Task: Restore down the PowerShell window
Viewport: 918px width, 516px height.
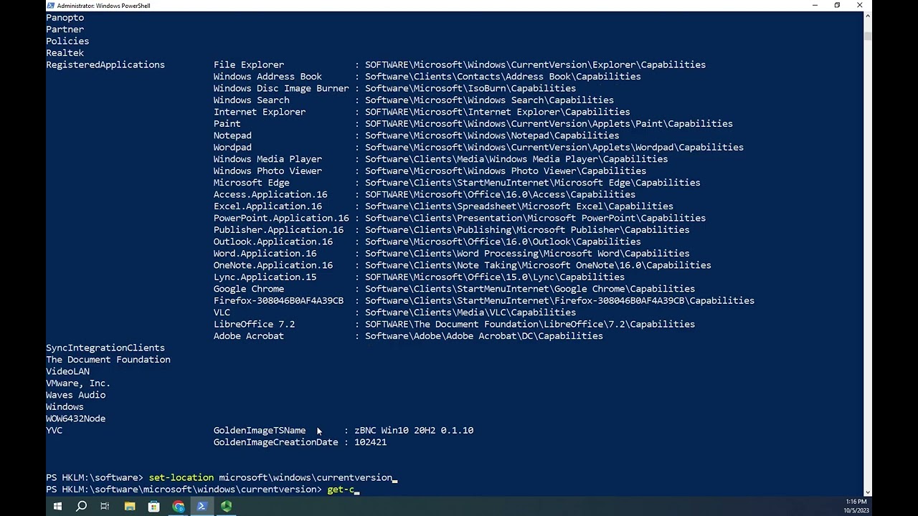Action: tap(837, 6)
